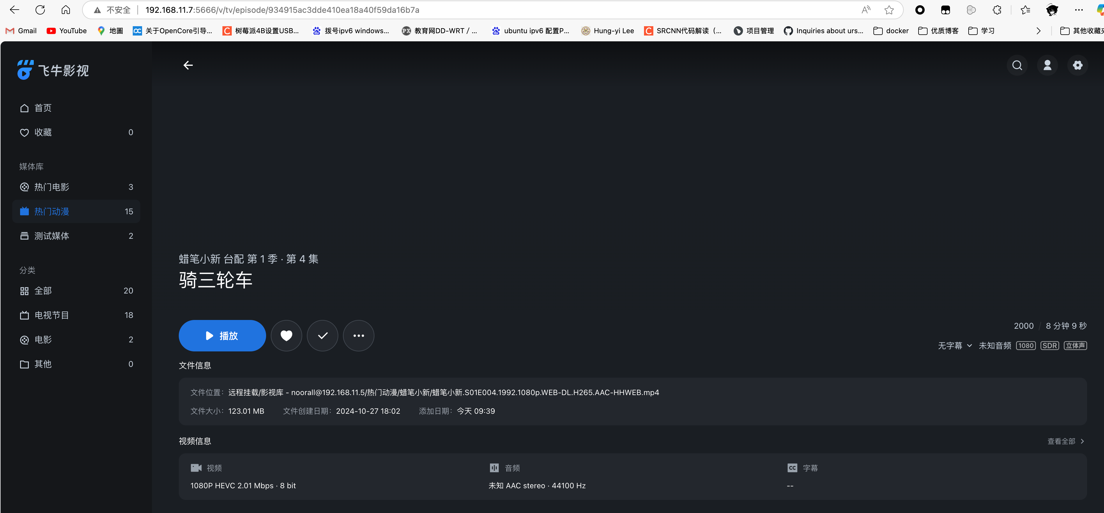Screen dimensions: 1104x513
Task: Open the 项目管理 bookmark
Action: [x=754, y=31]
